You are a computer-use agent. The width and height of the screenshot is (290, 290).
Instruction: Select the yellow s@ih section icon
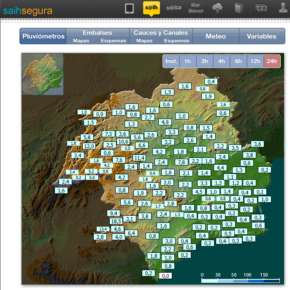pos(151,8)
